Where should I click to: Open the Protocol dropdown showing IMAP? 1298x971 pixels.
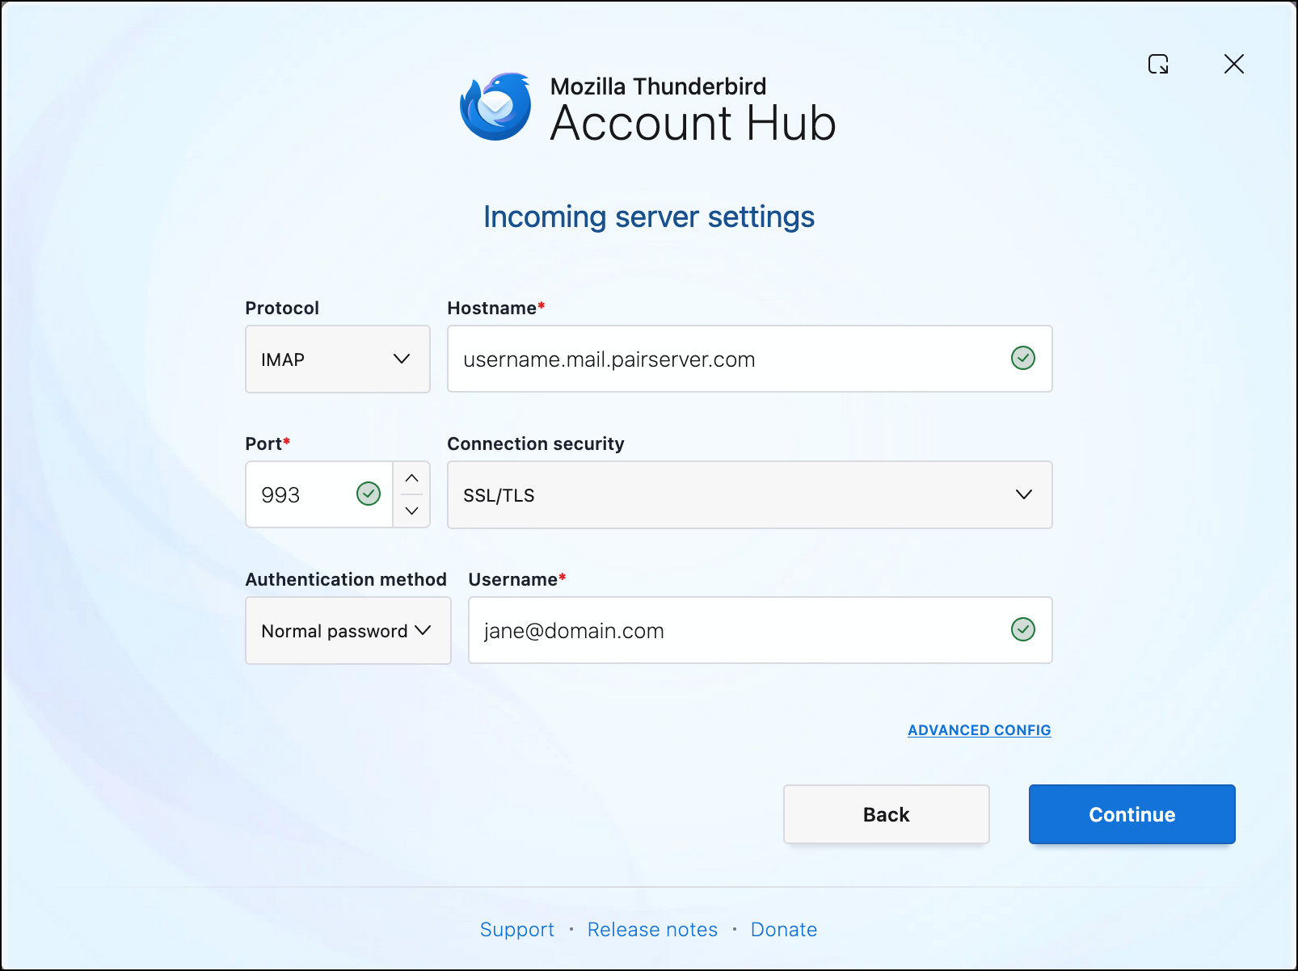coord(338,359)
